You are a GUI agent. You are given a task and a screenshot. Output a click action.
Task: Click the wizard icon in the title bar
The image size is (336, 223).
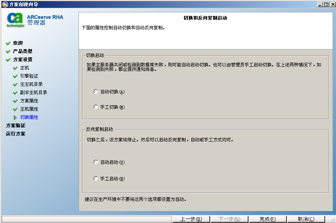tap(4, 4)
